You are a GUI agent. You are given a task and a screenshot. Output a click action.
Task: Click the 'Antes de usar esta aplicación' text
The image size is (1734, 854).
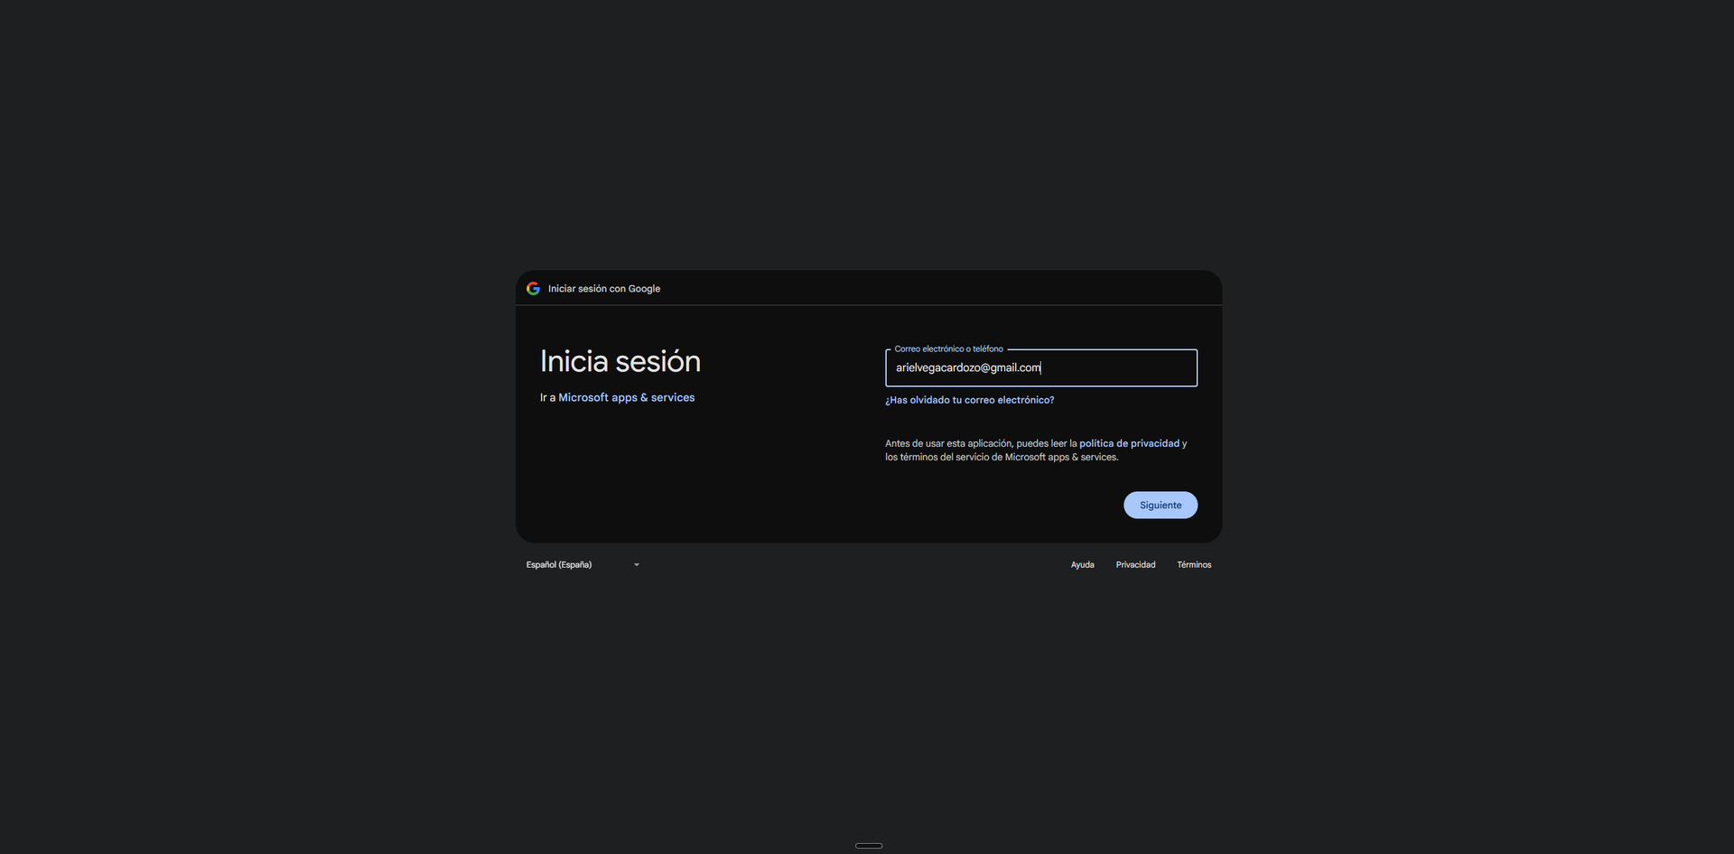tap(948, 443)
